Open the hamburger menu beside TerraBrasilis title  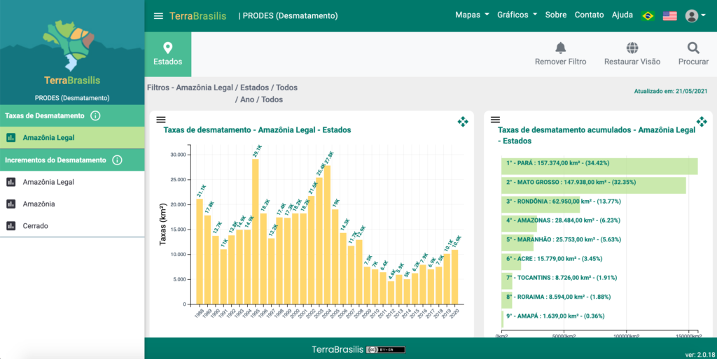pos(158,16)
